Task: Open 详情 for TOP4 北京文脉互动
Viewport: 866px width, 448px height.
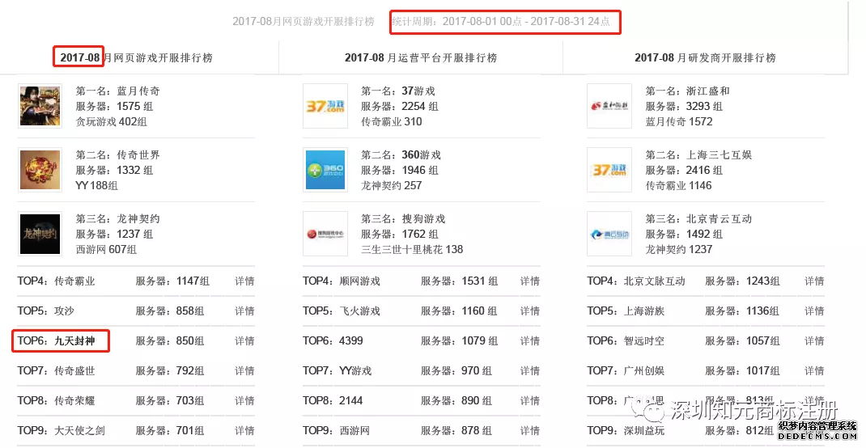Action: click(x=814, y=281)
